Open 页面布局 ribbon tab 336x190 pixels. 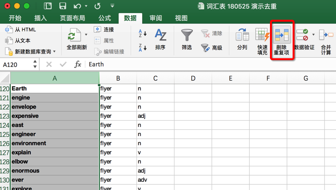pyautogui.click(x=72, y=18)
